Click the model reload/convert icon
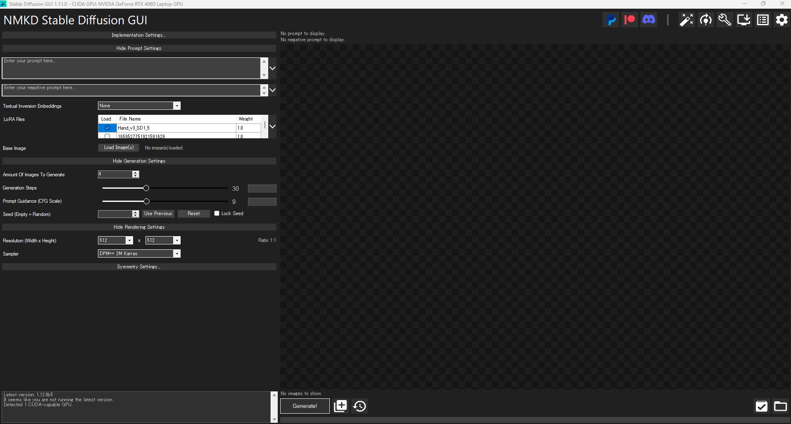Viewport: 791px width, 424px height. [x=705, y=20]
